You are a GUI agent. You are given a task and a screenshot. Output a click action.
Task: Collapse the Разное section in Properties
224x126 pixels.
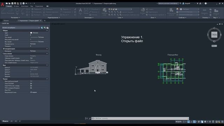[x=47, y=79]
